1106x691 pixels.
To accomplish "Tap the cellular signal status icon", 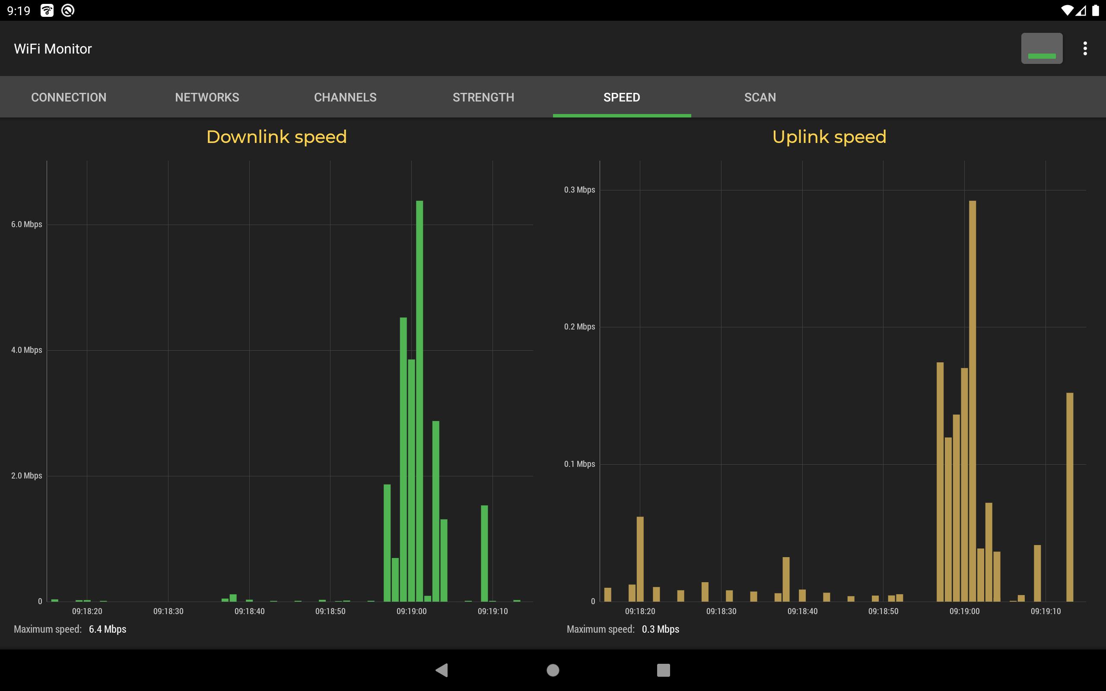I will (1081, 10).
